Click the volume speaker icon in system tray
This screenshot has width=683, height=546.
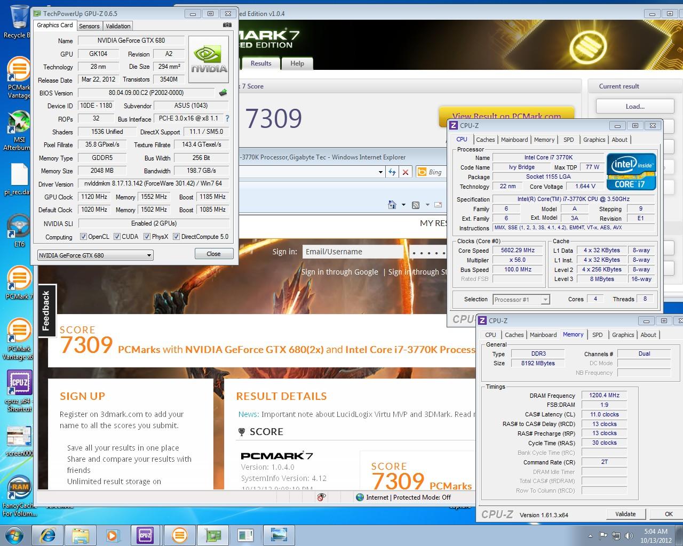pyautogui.click(x=628, y=536)
